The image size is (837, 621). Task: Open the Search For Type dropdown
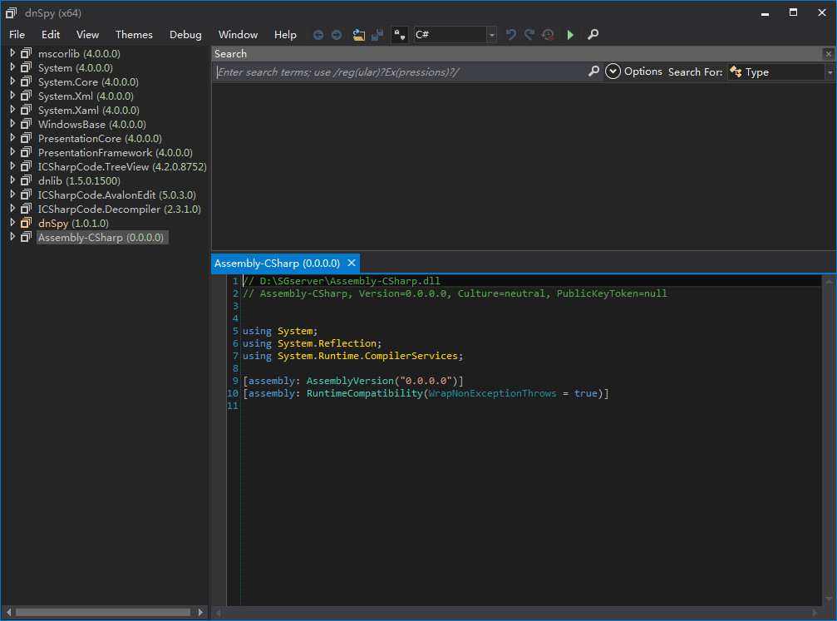829,72
